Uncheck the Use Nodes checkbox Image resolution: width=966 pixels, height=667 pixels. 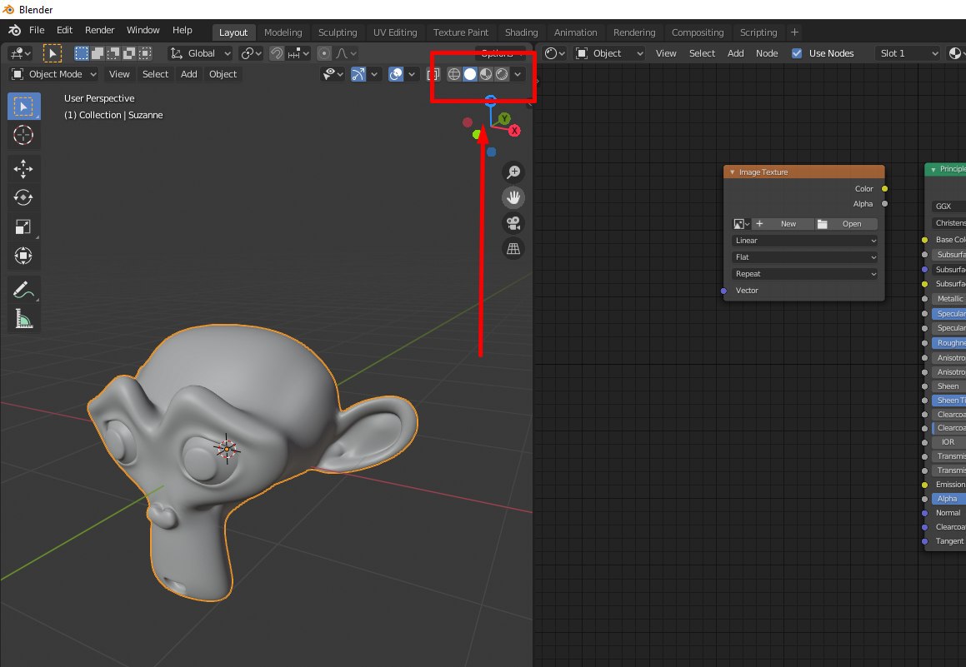797,53
